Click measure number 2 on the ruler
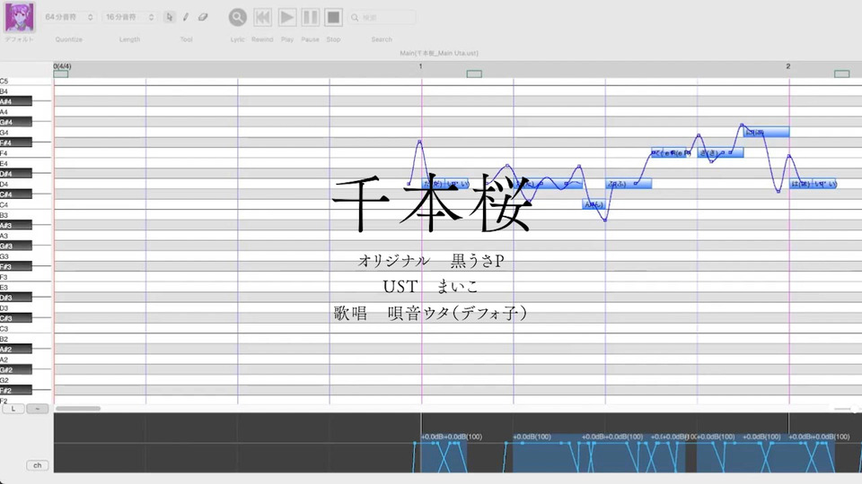This screenshot has height=484, width=862. coord(787,65)
